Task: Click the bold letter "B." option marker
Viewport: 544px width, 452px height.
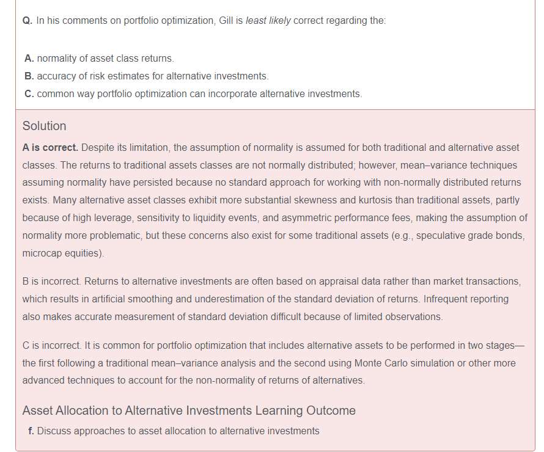Action: (29, 76)
